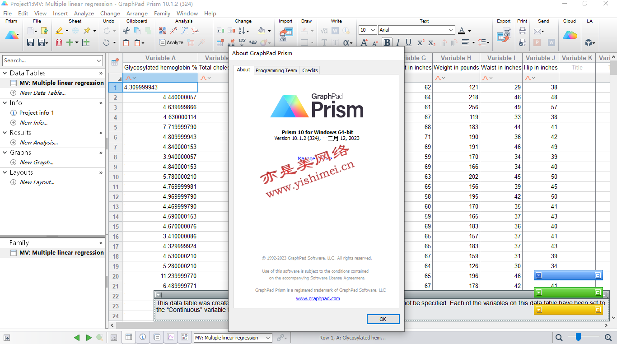
Task: Adjust the zoom slider handle
Action: click(578, 337)
